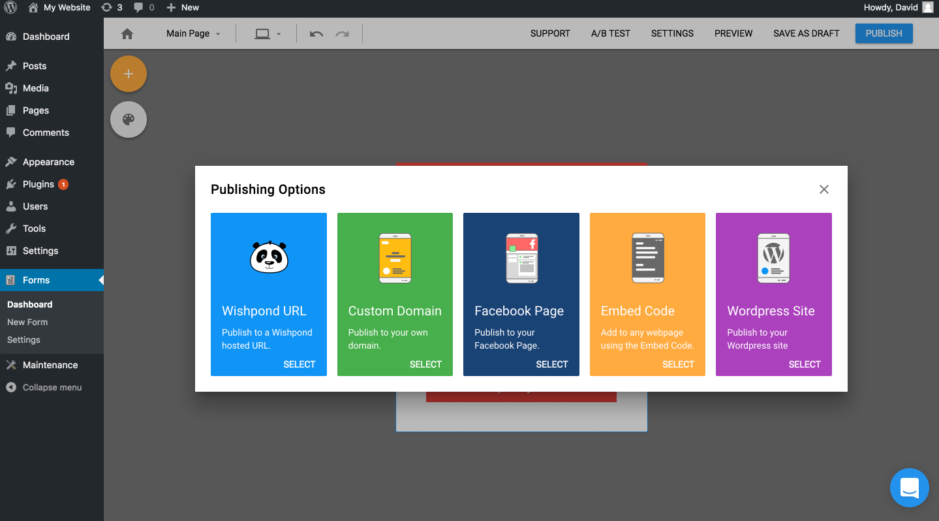Open the palette theme button

[x=129, y=119]
